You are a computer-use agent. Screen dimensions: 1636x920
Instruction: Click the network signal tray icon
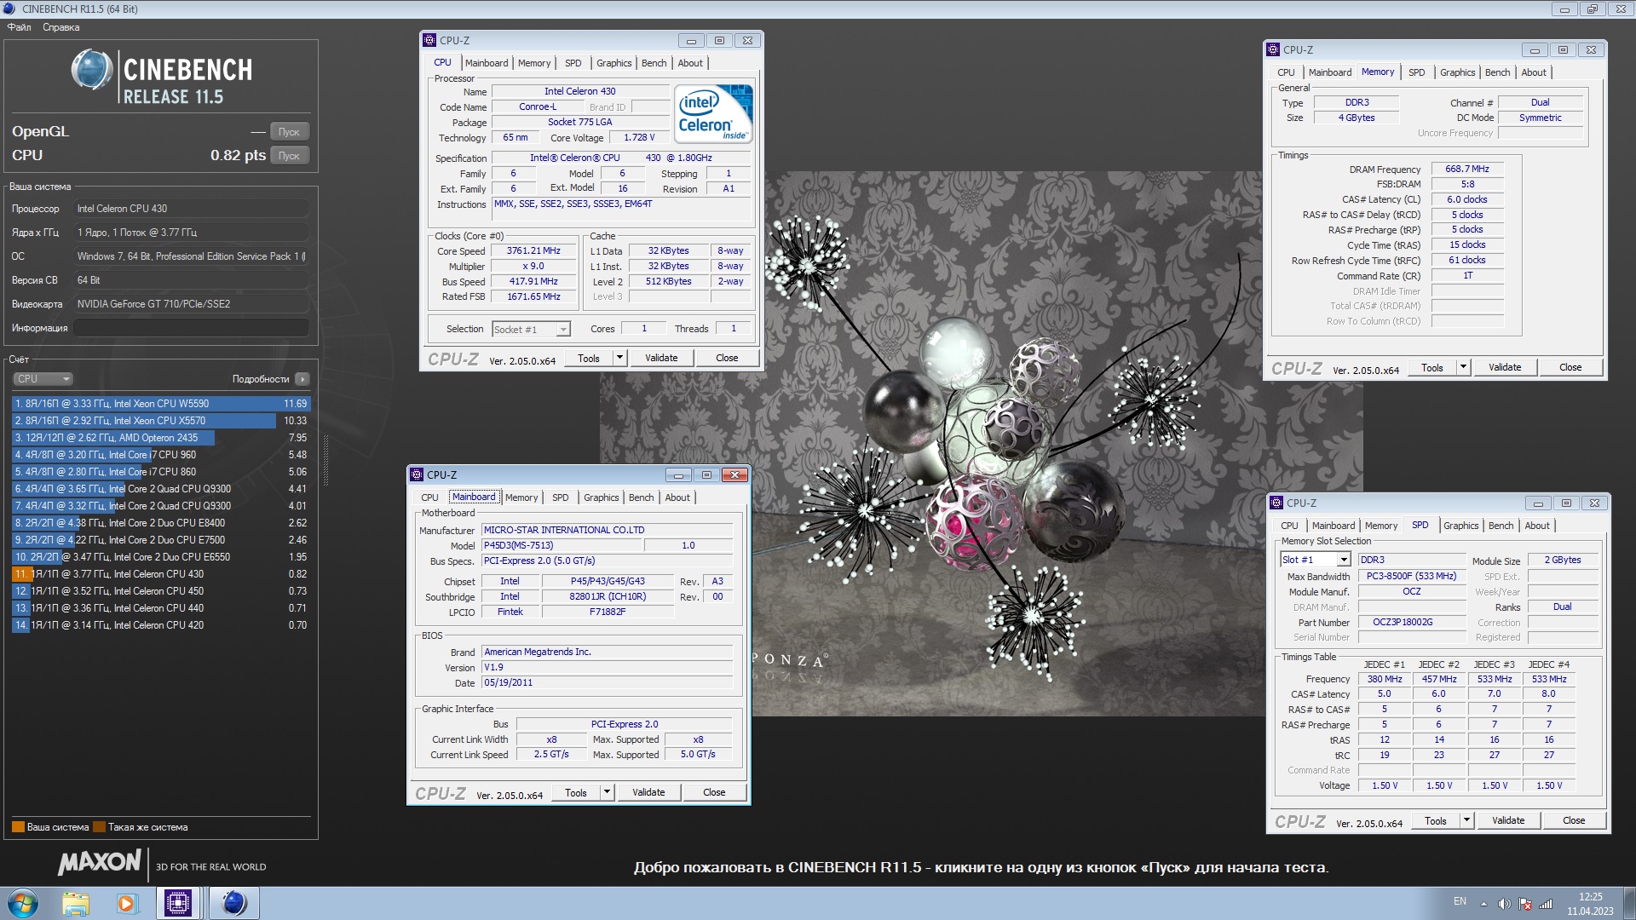coord(1545,904)
